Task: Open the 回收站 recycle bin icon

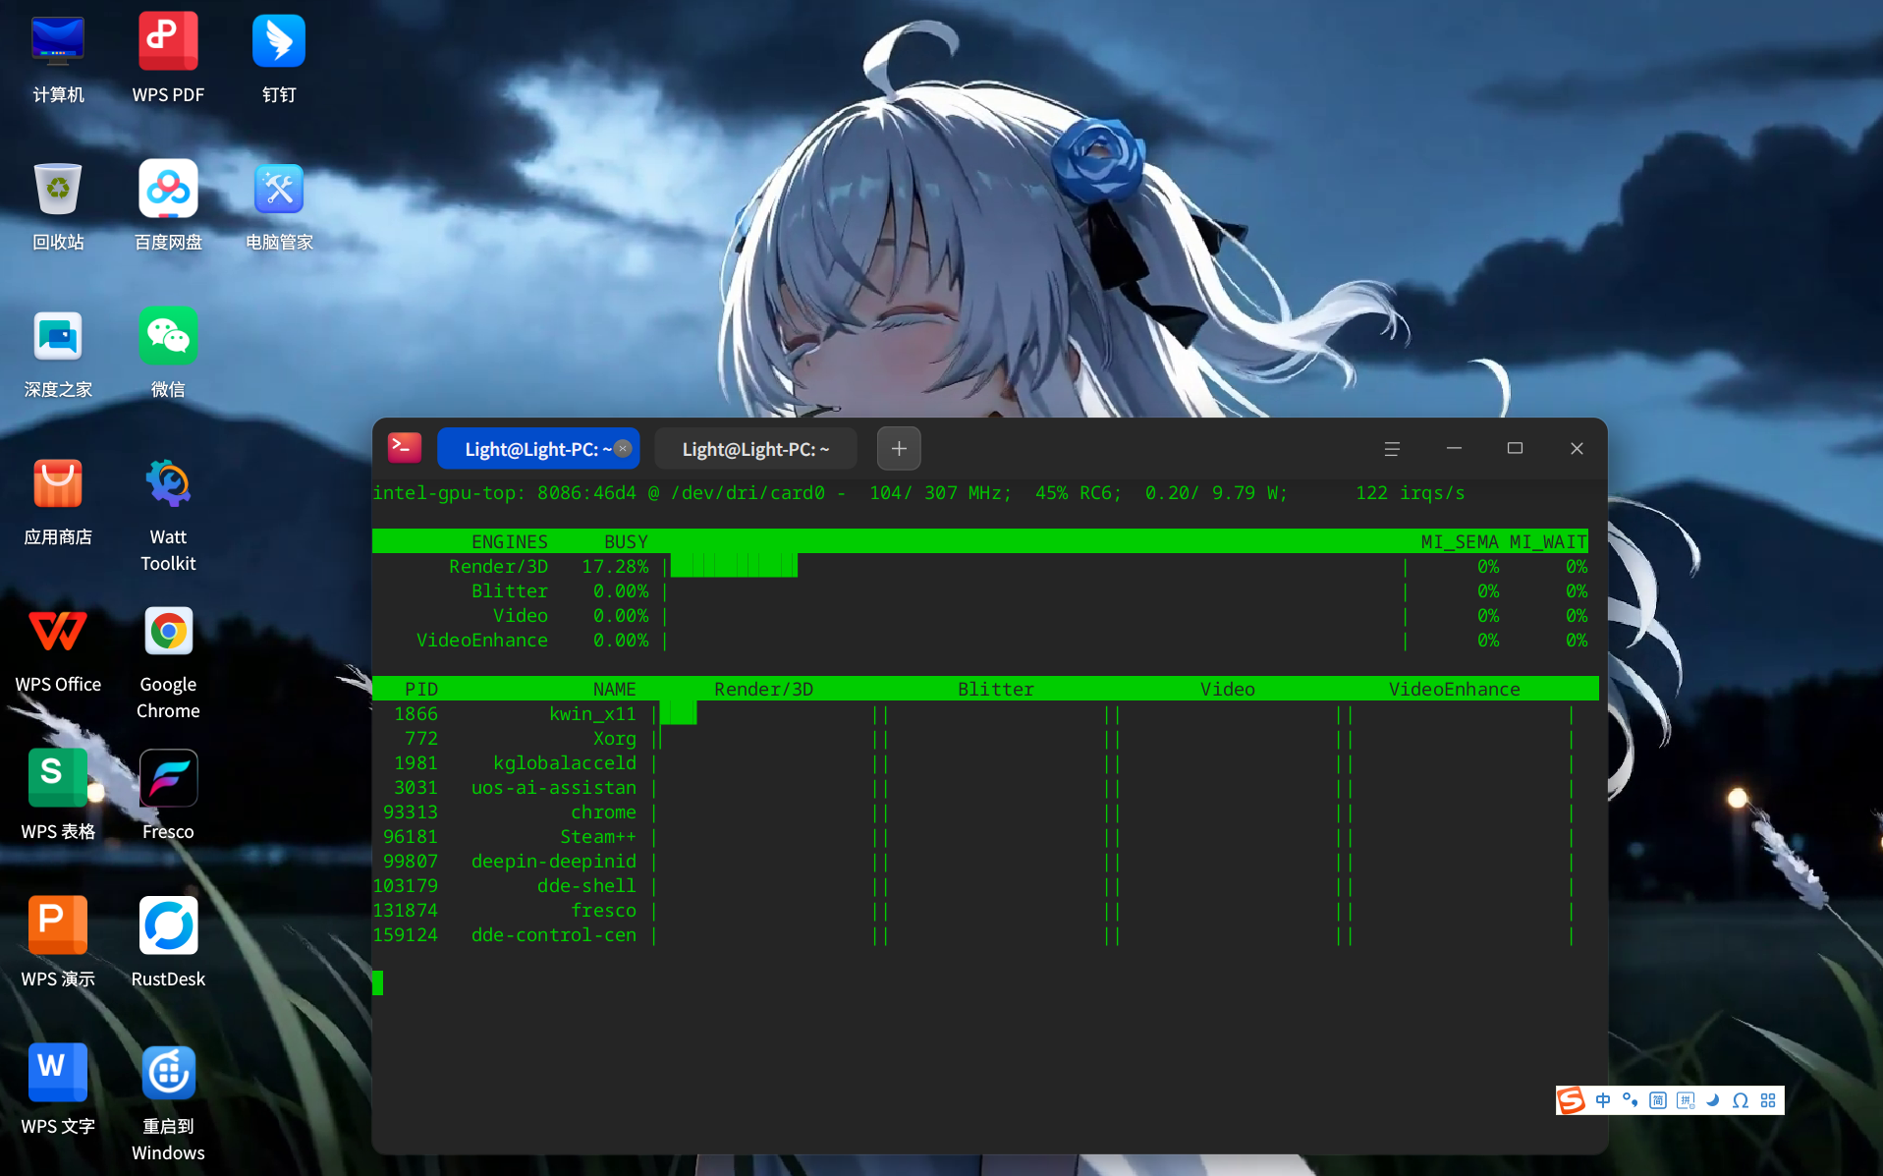Action: click(x=58, y=206)
